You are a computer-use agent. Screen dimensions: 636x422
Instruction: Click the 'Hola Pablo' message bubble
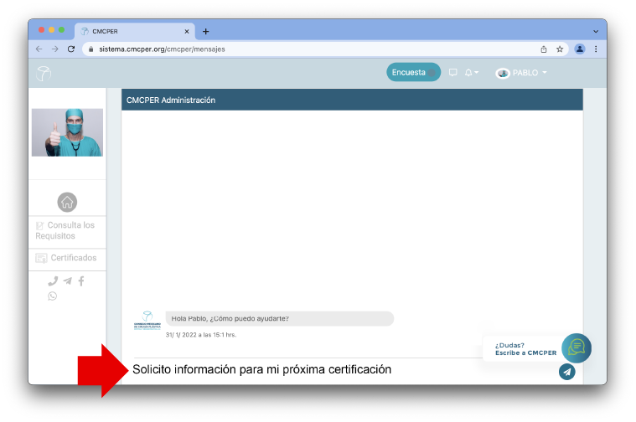[280, 319]
